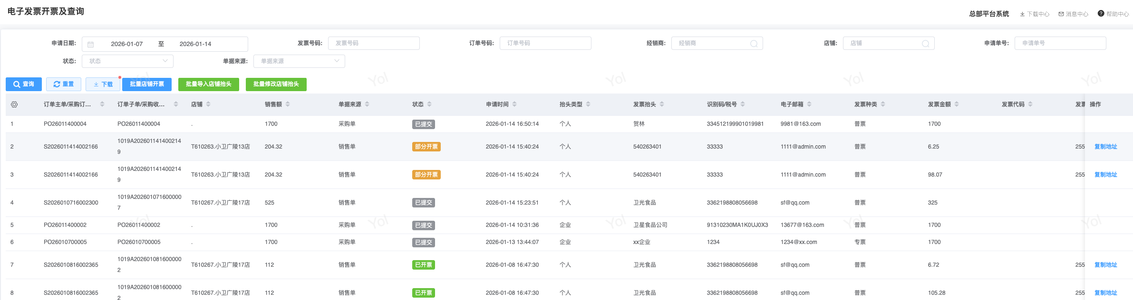Focus the 发票号码 input field
The width and height of the screenshot is (1133, 300).
pyautogui.click(x=374, y=43)
